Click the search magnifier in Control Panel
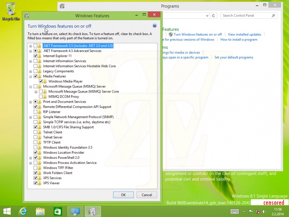This screenshot has width=289, height=217. point(273,16)
